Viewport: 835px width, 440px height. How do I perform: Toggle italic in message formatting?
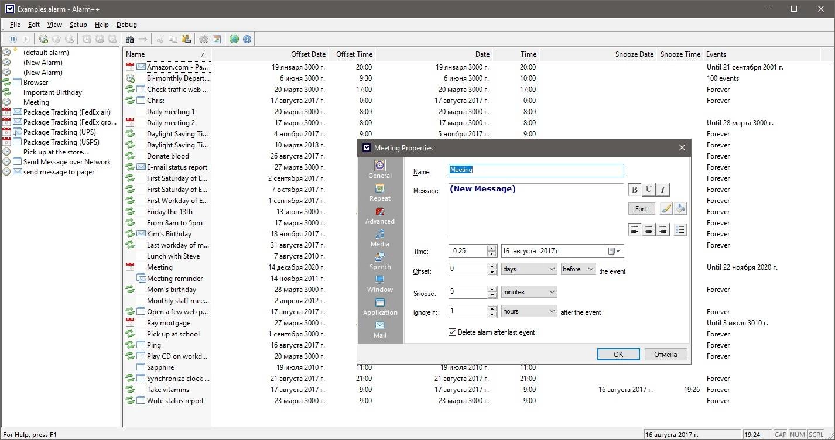pos(662,190)
